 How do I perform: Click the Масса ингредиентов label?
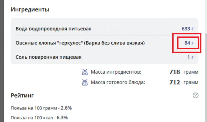(116, 72)
